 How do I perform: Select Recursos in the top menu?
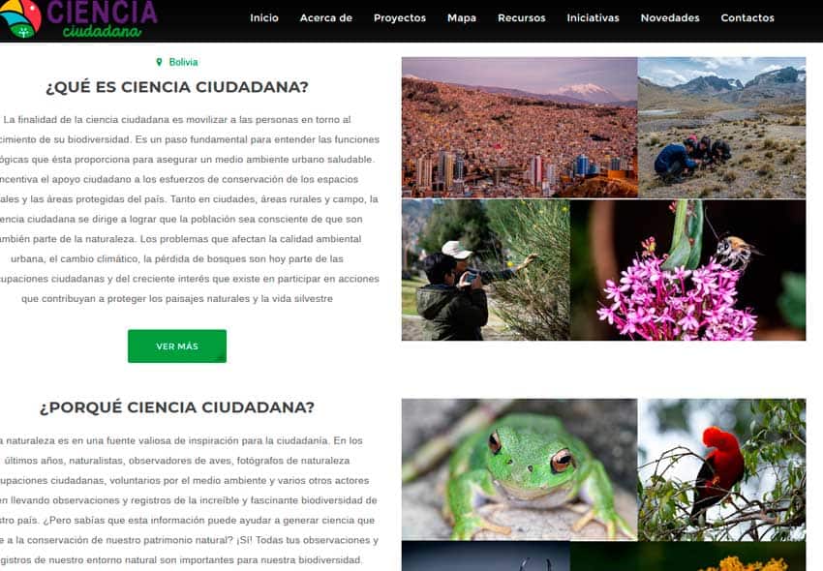(521, 17)
